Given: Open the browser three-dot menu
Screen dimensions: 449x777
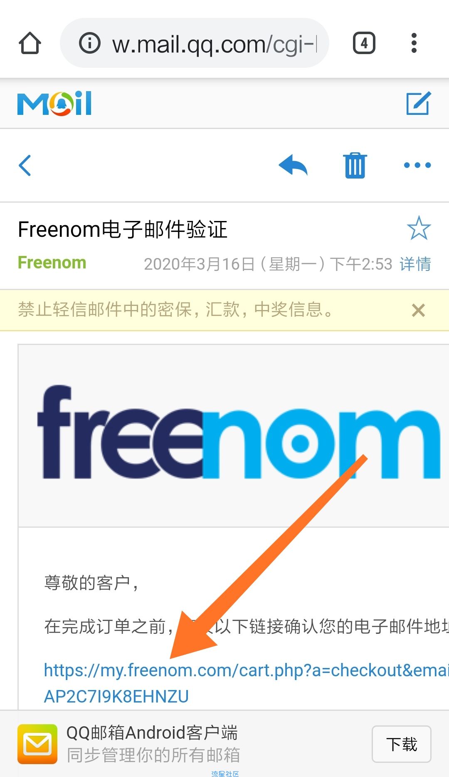Looking at the screenshot, I should (414, 43).
